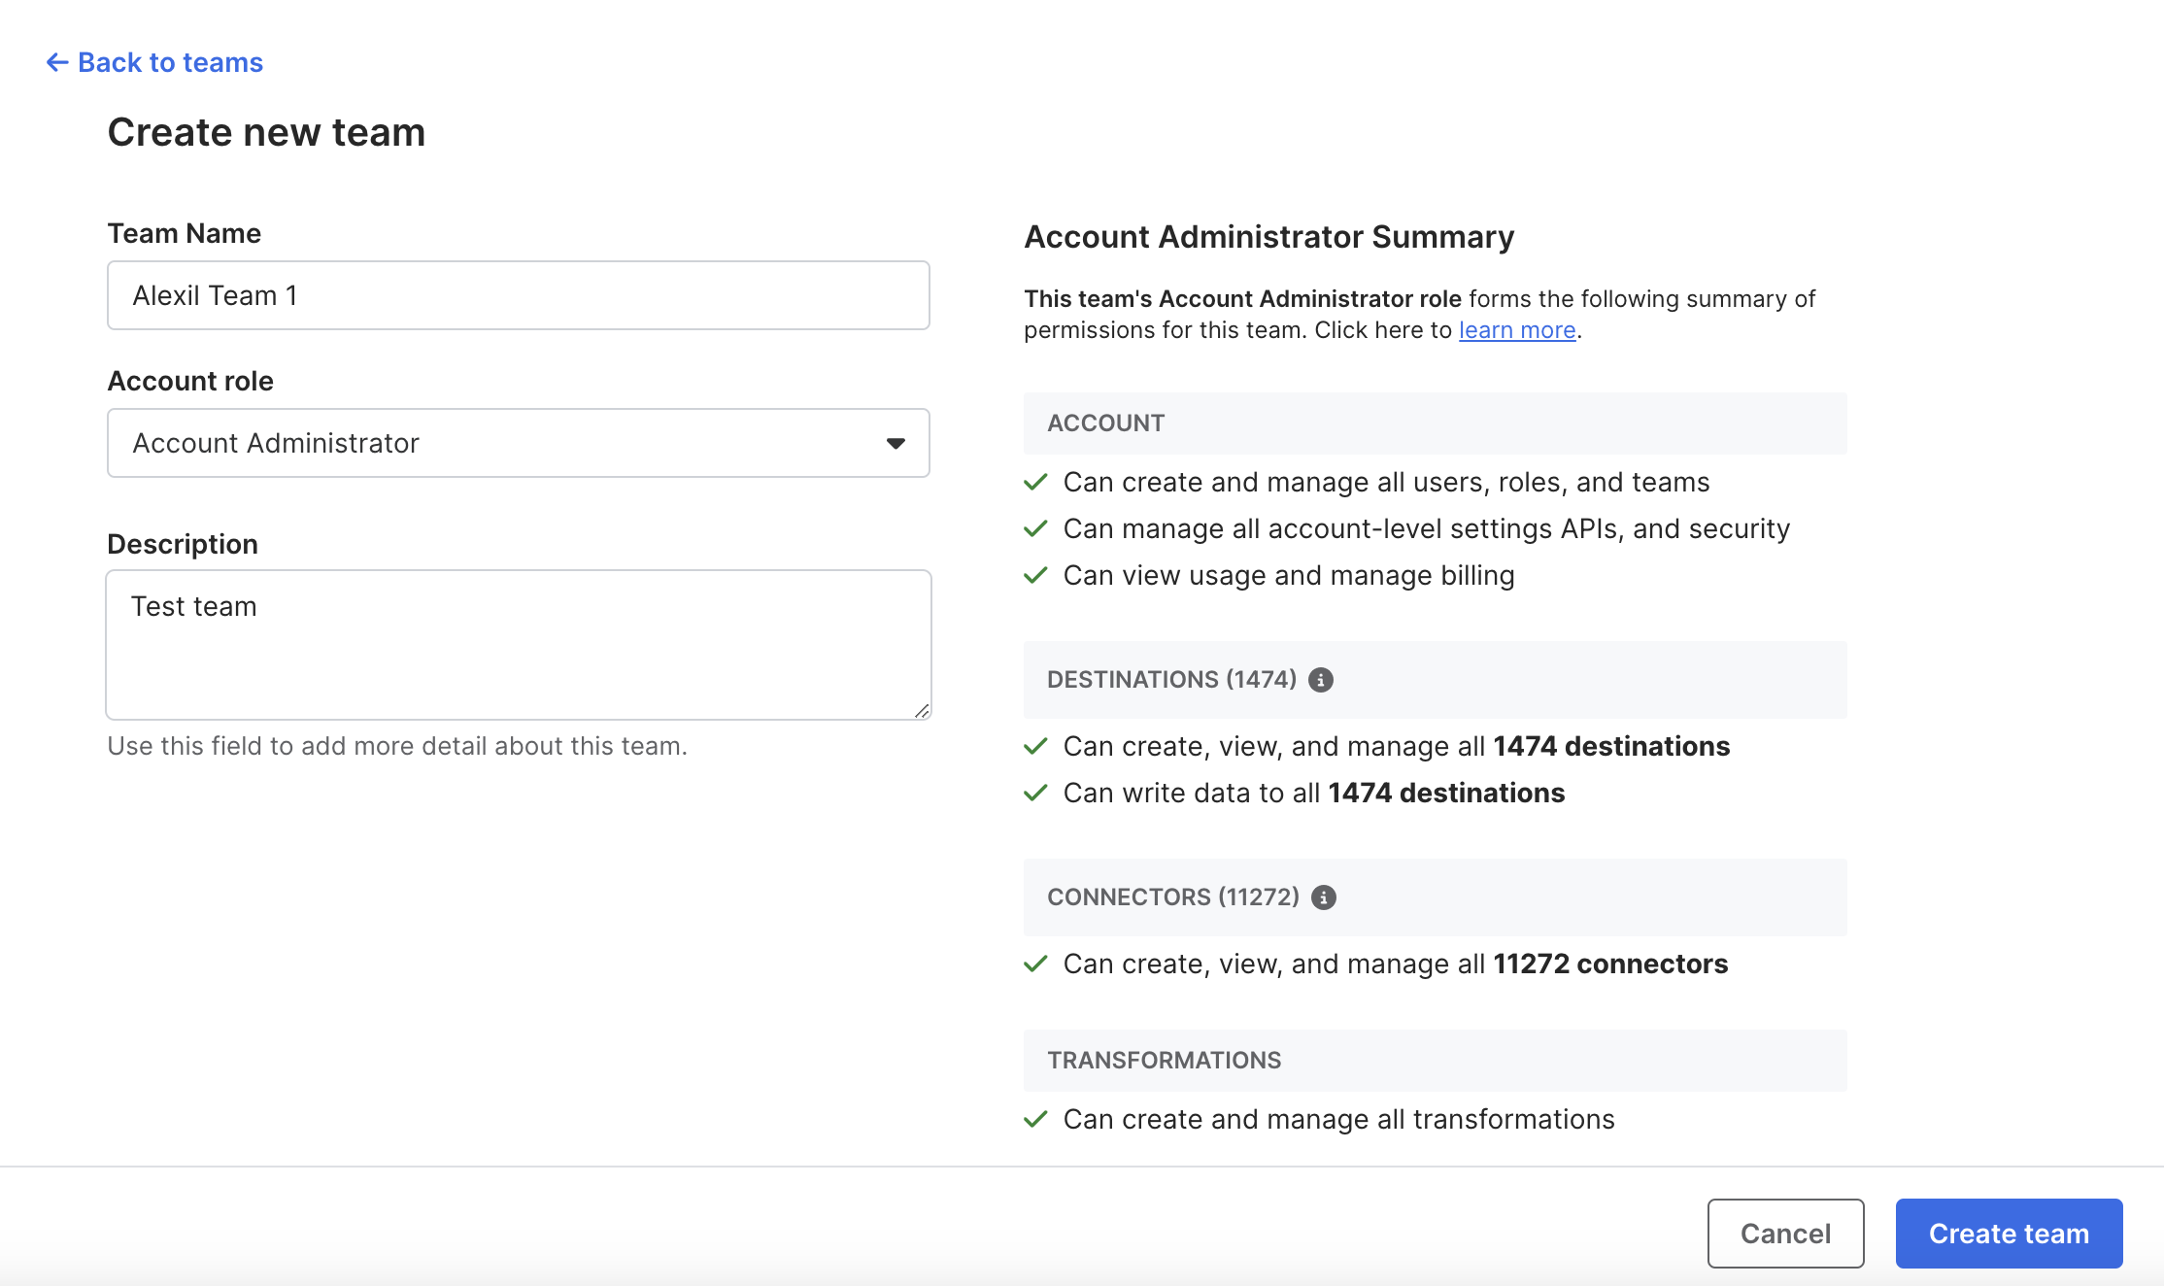Click the Team Name label
Image resolution: width=2164 pixels, height=1286 pixels.
[x=184, y=233]
